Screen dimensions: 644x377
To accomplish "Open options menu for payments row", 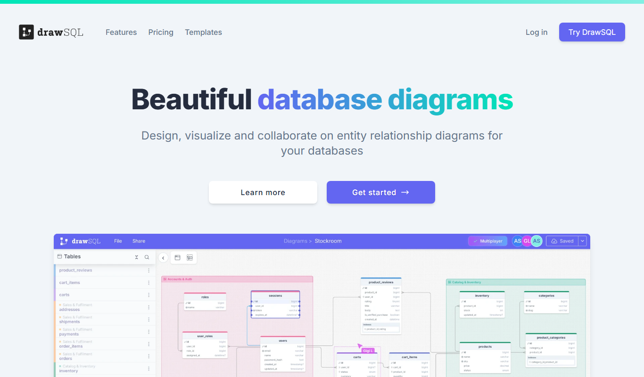I will pyautogui.click(x=149, y=332).
